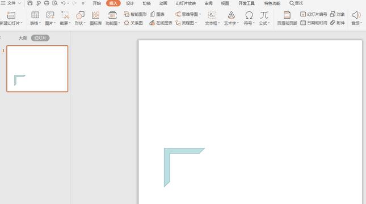
Task: Open the quick access toolbar customize dropdown
Action: pos(83,3)
